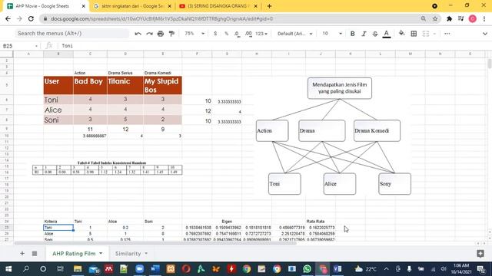Open the More toolbar options ellipsis
The height and width of the screenshot is (276, 492).
pos(447,34)
